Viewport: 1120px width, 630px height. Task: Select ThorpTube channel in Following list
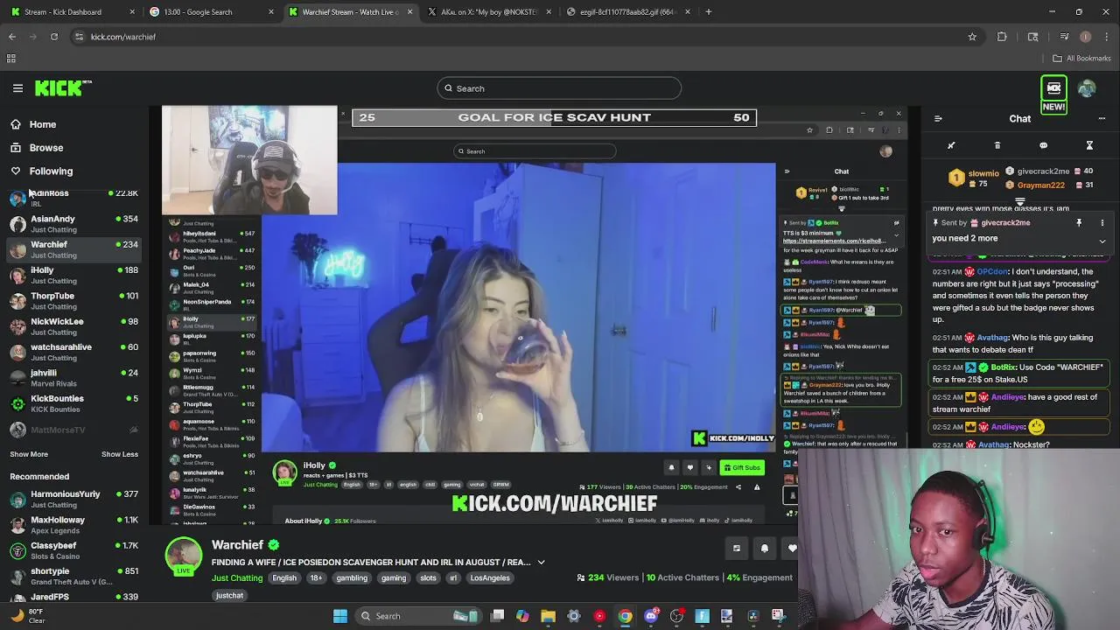[x=73, y=300]
